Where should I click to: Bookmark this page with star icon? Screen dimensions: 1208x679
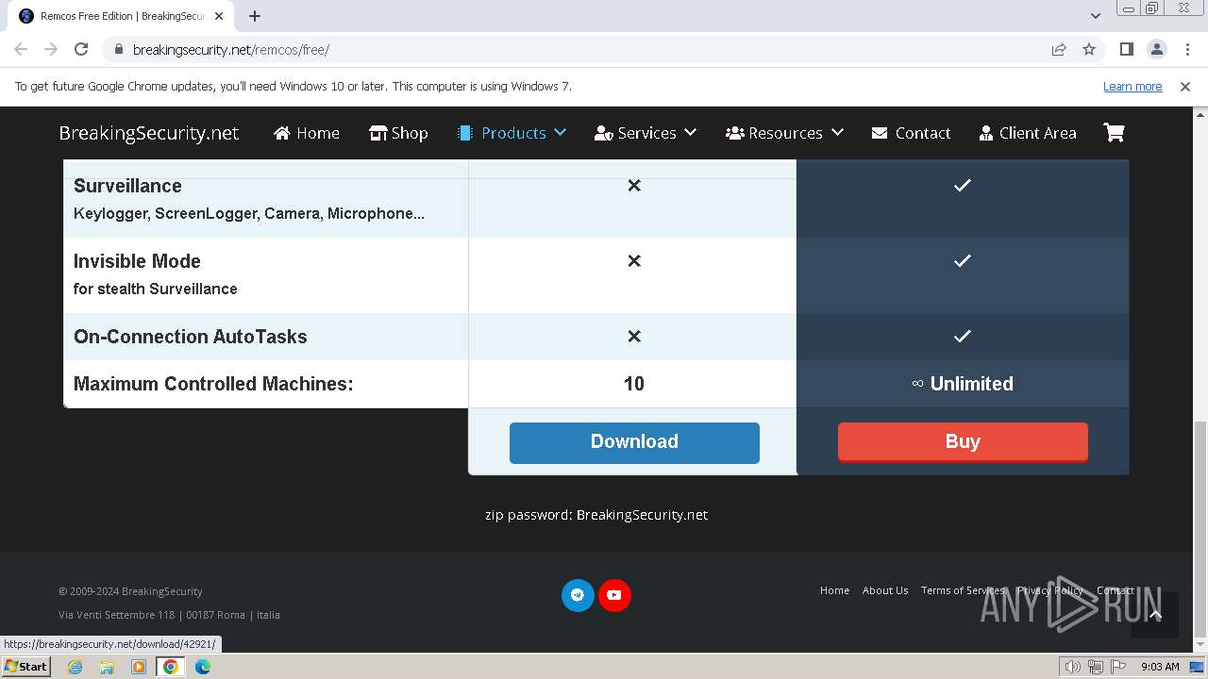coord(1089,49)
